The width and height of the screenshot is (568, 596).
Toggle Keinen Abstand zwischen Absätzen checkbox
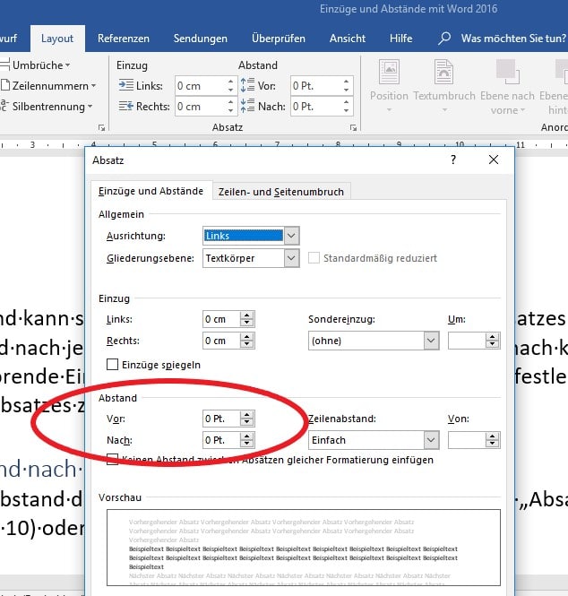coord(113,460)
